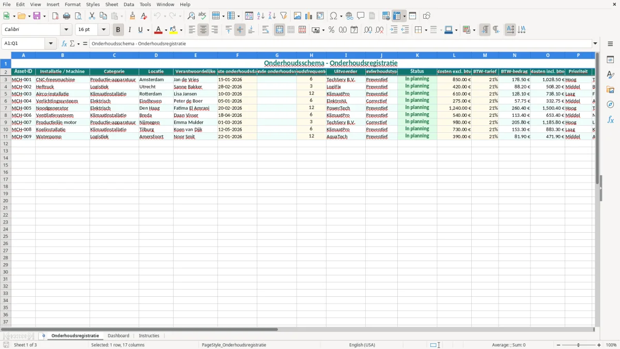620x349 pixels.
Task: Toggle align left
Action: tap(192, 30)
